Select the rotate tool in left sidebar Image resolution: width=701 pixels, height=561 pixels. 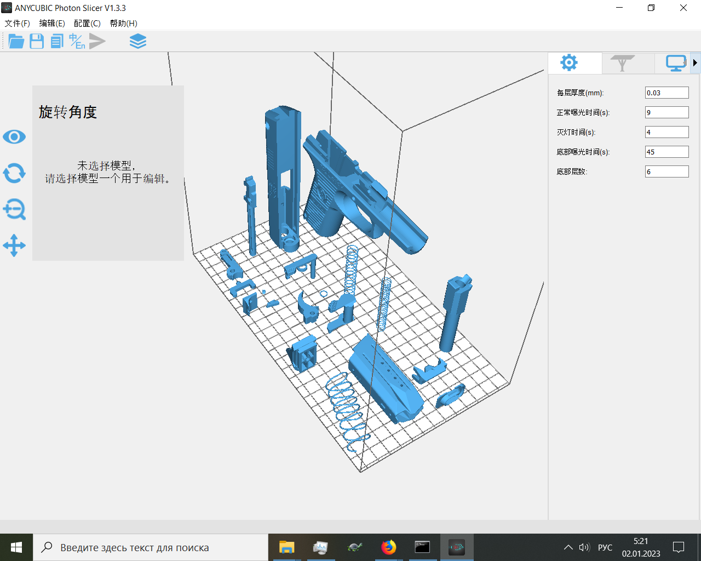(14, 173)
